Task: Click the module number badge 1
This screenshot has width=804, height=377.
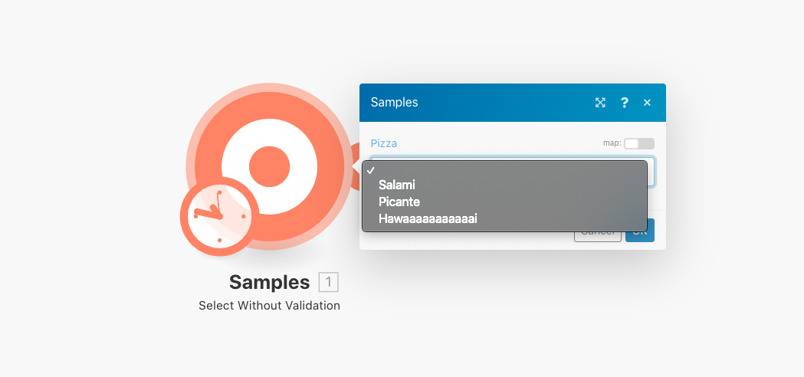Action: (328, 282)
